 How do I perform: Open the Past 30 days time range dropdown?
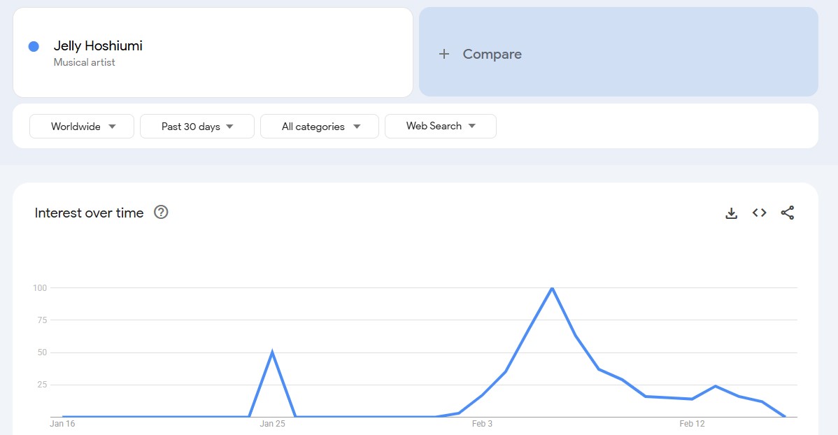point(197,126)
